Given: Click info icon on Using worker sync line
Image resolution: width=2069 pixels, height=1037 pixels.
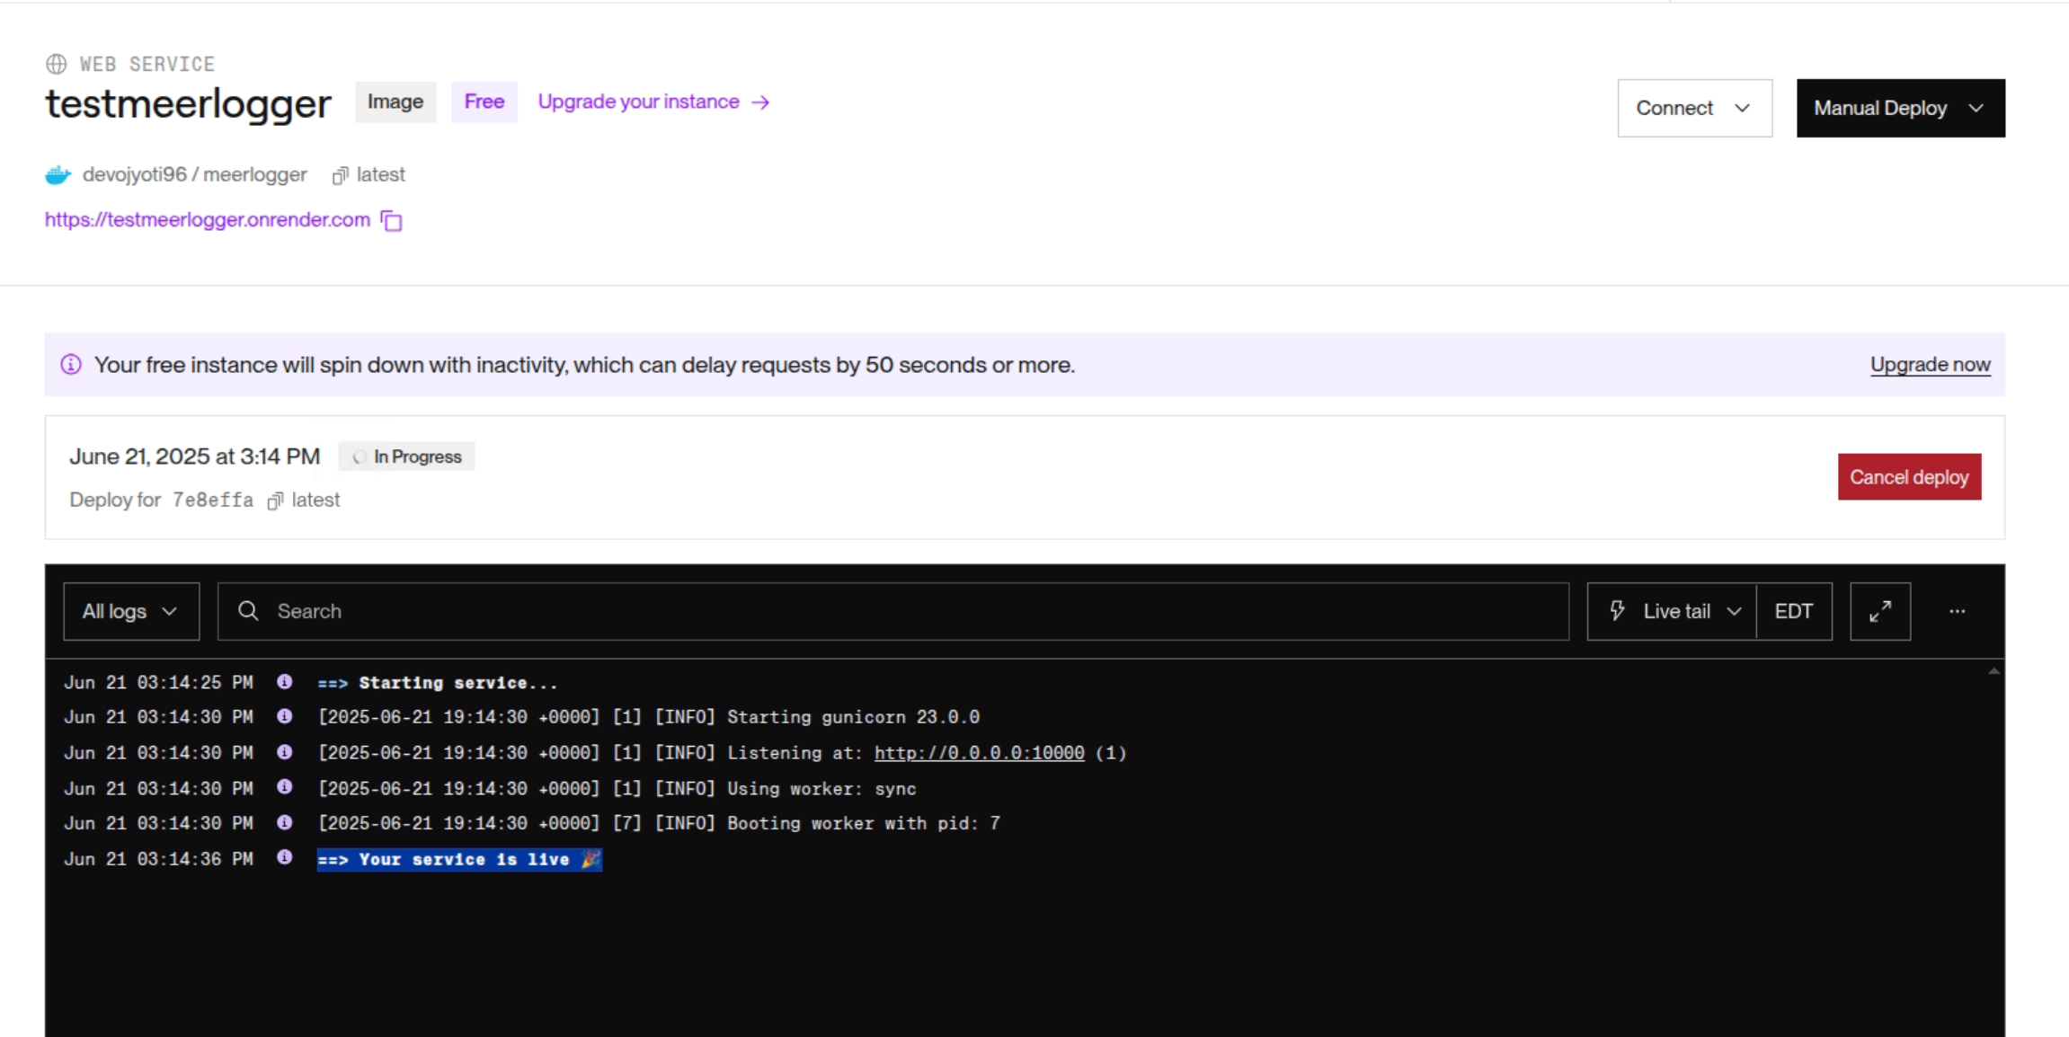Looking at the screenshot, I should tap(284, 787).
